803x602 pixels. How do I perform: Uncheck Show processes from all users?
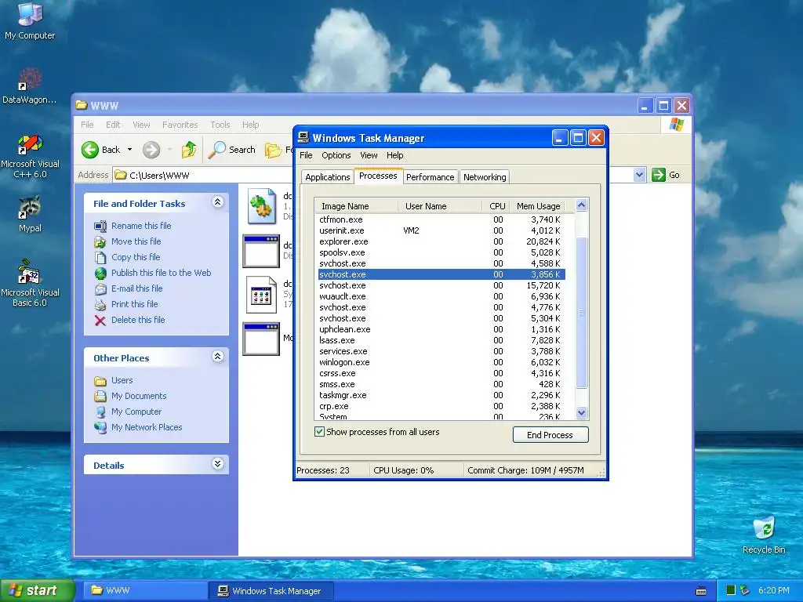[x=320, y=432]
